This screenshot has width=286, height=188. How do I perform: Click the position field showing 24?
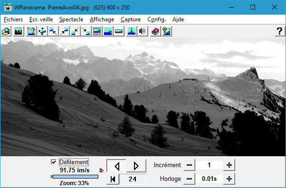[133, 179]
